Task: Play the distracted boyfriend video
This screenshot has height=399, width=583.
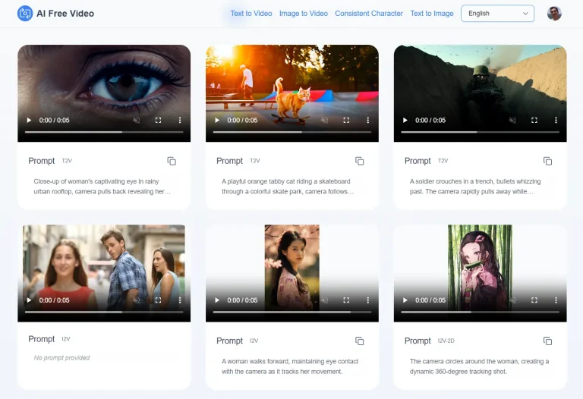Action: [x=29, y=300]
